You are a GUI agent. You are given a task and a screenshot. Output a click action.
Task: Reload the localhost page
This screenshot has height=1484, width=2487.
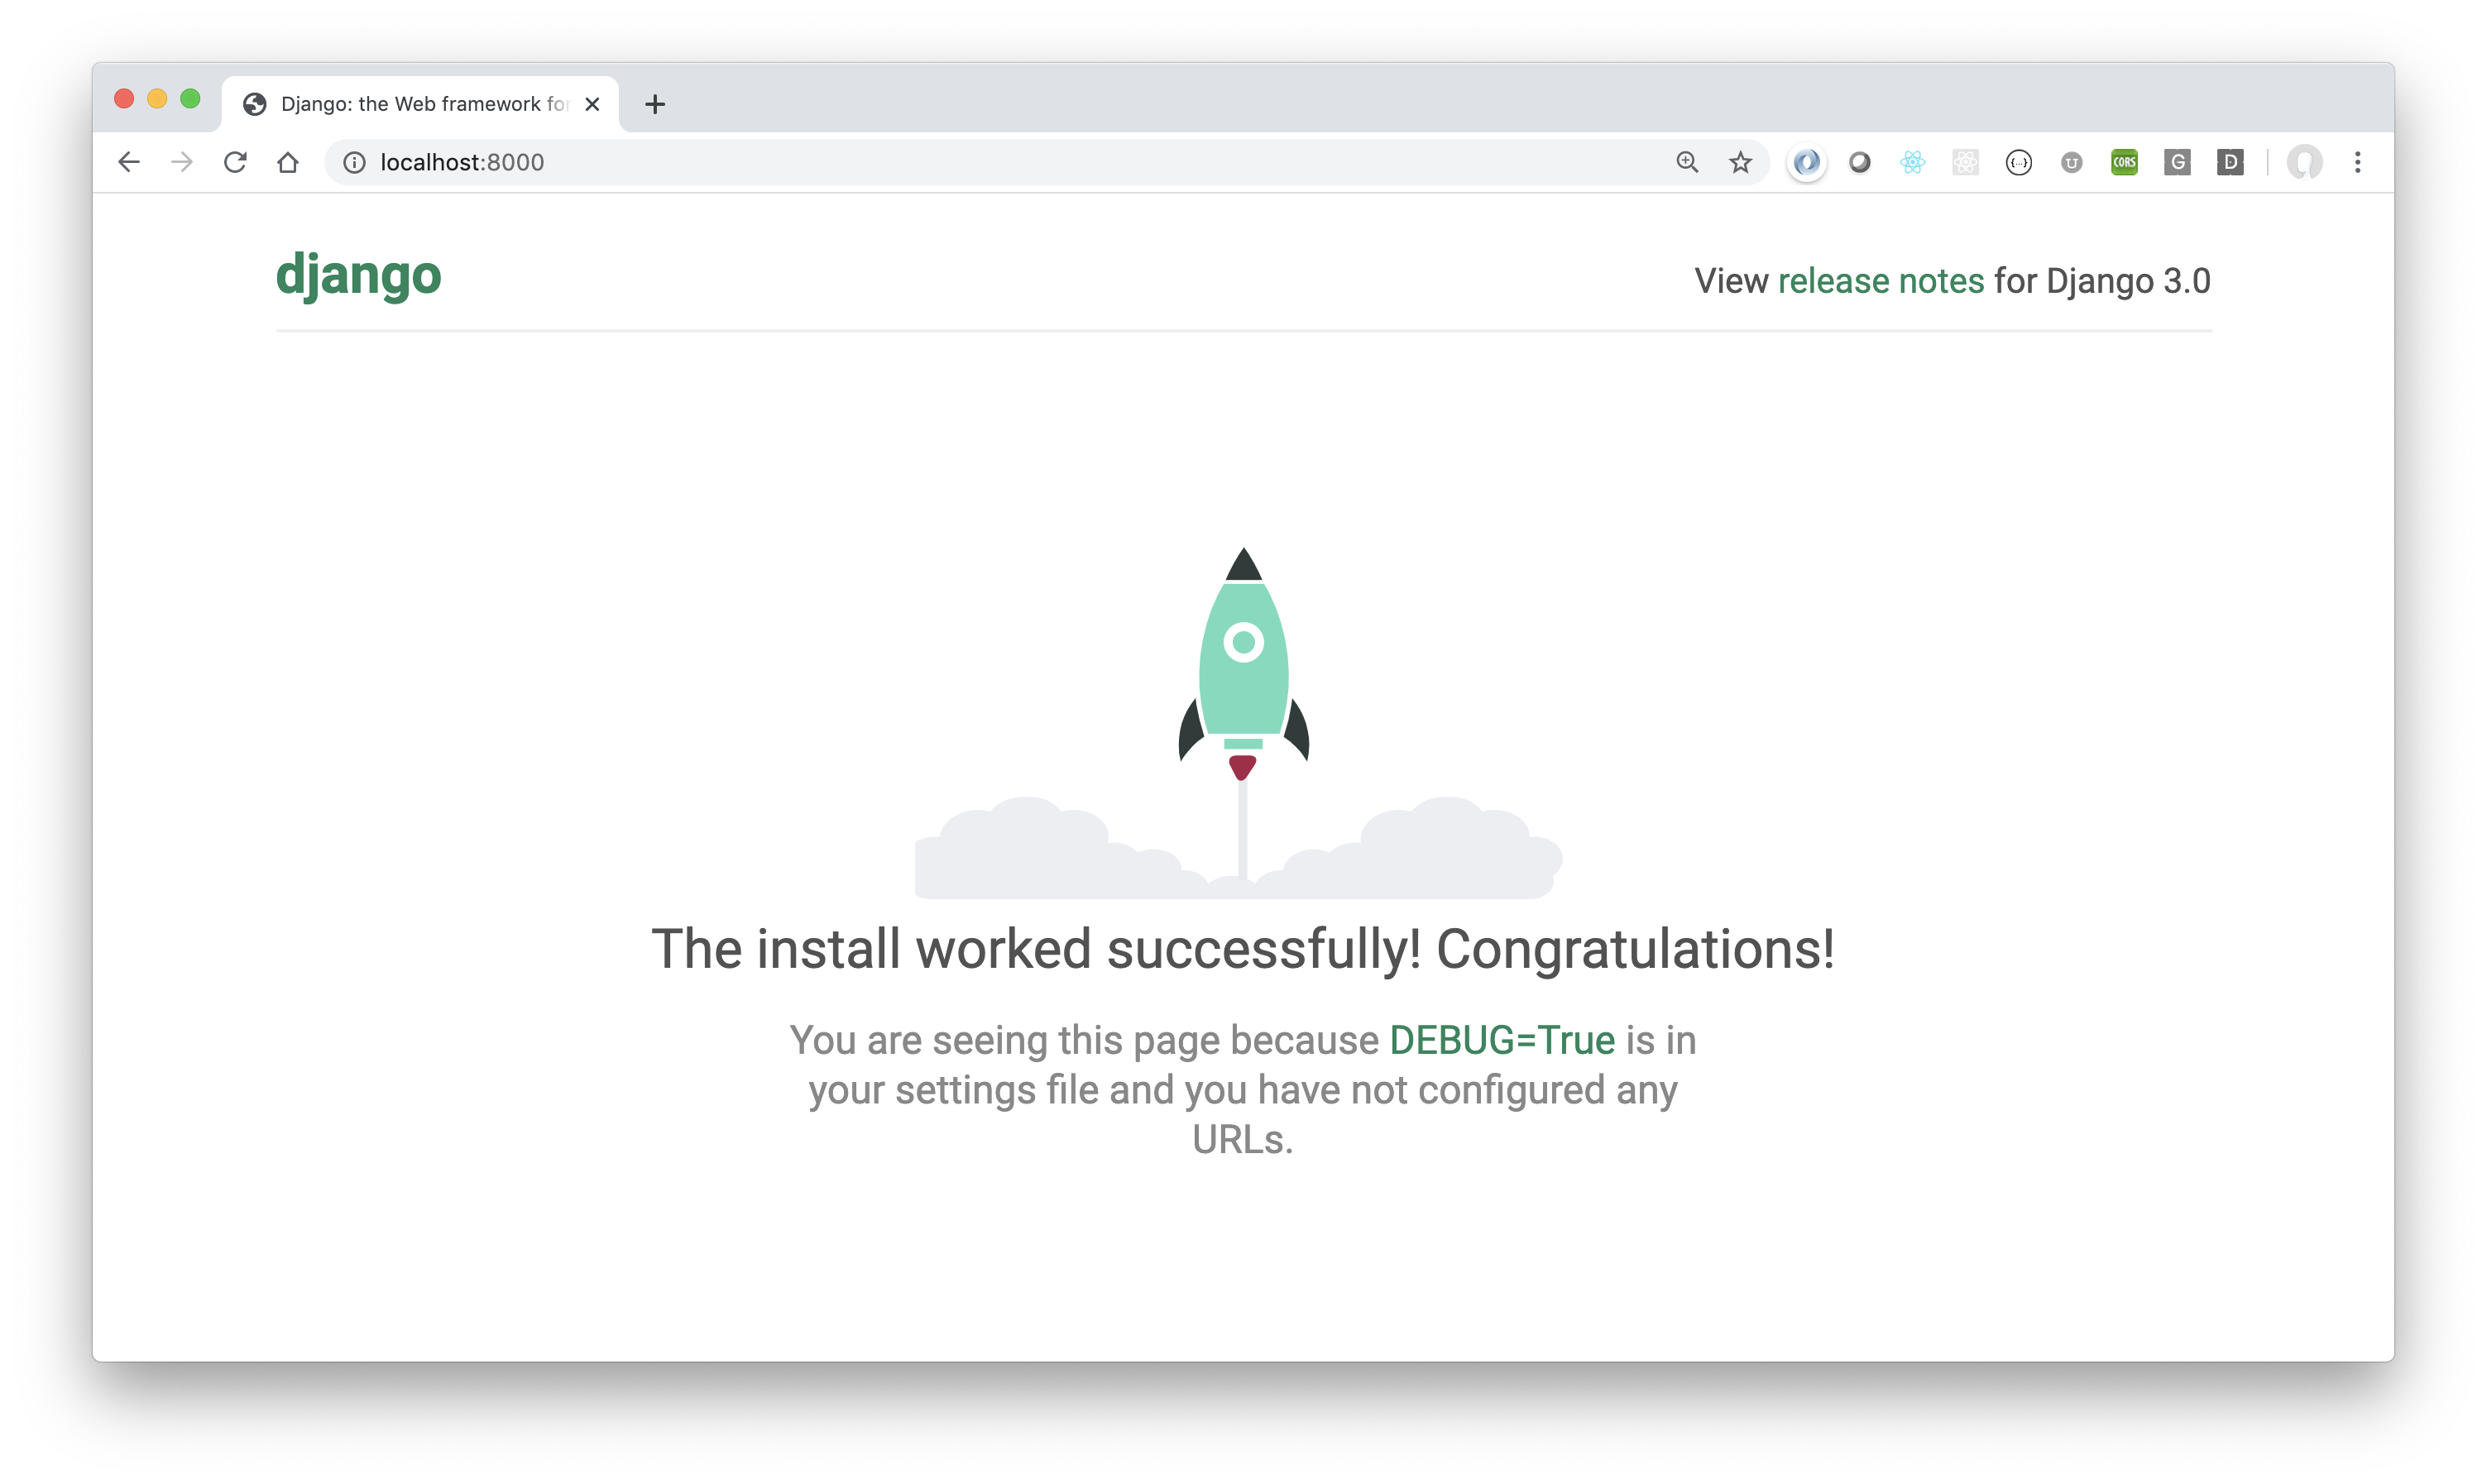point(235,162)
